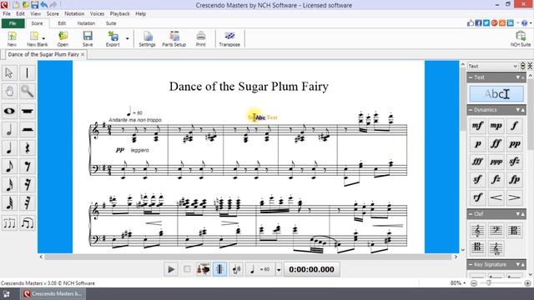Open NCH Suite

[x=521, y=39]
